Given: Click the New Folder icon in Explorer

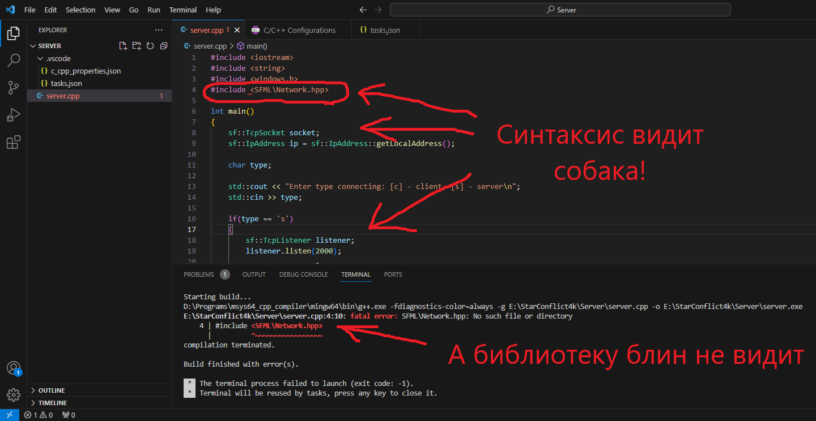Looking at the screenshot, I should click(x=137, y=46).
